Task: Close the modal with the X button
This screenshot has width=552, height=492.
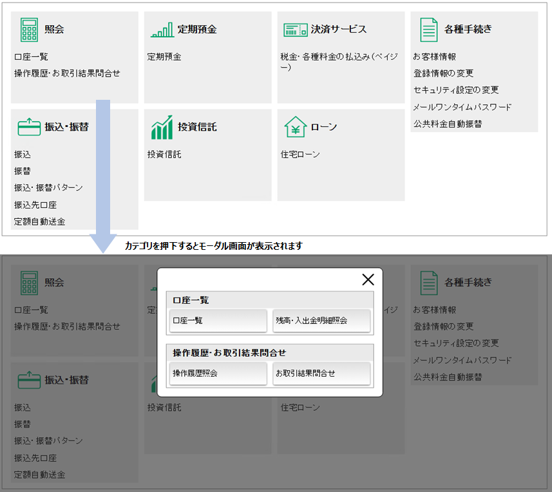Action: 368,279
